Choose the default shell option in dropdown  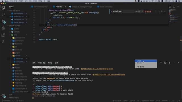click(146, 67)
